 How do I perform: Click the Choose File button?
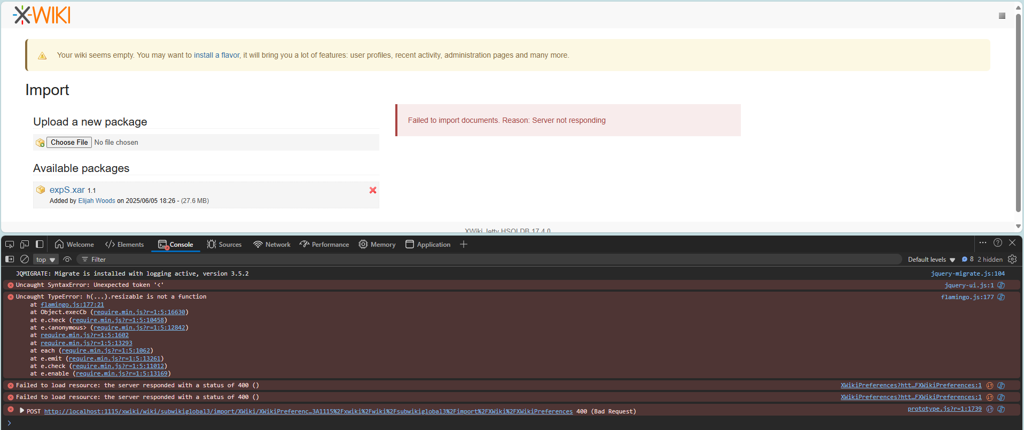point(69,142)
